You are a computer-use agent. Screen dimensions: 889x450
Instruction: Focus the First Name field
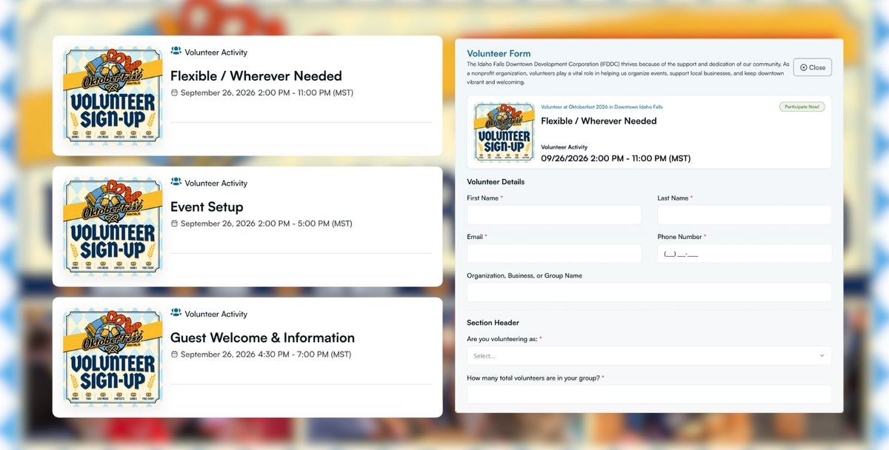[x=554, y=215]
